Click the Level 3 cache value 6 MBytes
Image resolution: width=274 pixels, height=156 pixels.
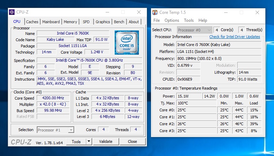[108, 117]
